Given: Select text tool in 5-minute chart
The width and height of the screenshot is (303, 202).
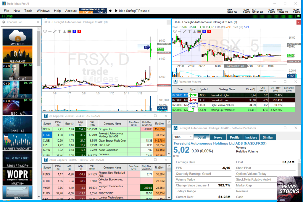Looking at the screenshot, I should tap(189, 31).
